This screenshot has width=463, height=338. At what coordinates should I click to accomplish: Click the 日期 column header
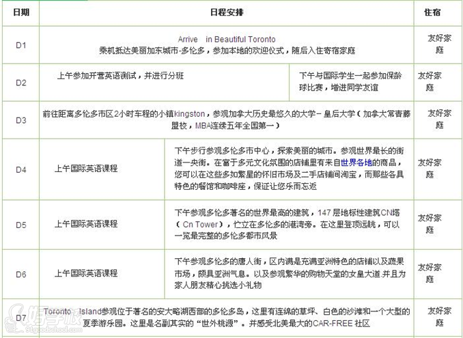click(x=21, y=12)
